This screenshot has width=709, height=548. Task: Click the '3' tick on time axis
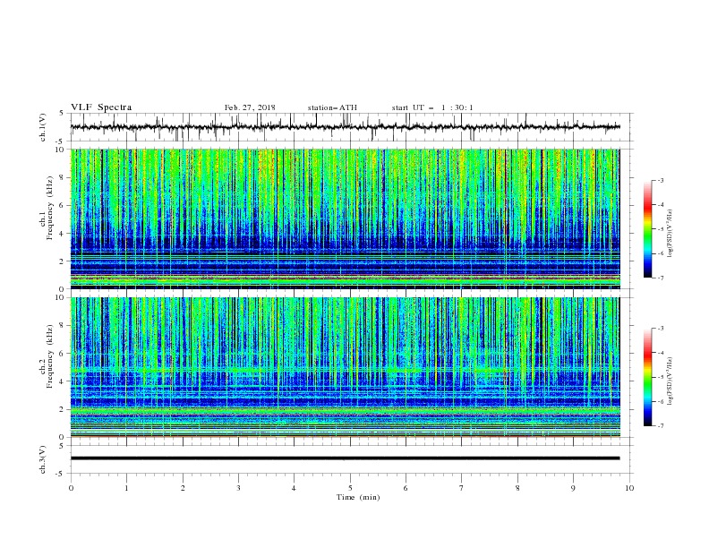tap(238, 488)
